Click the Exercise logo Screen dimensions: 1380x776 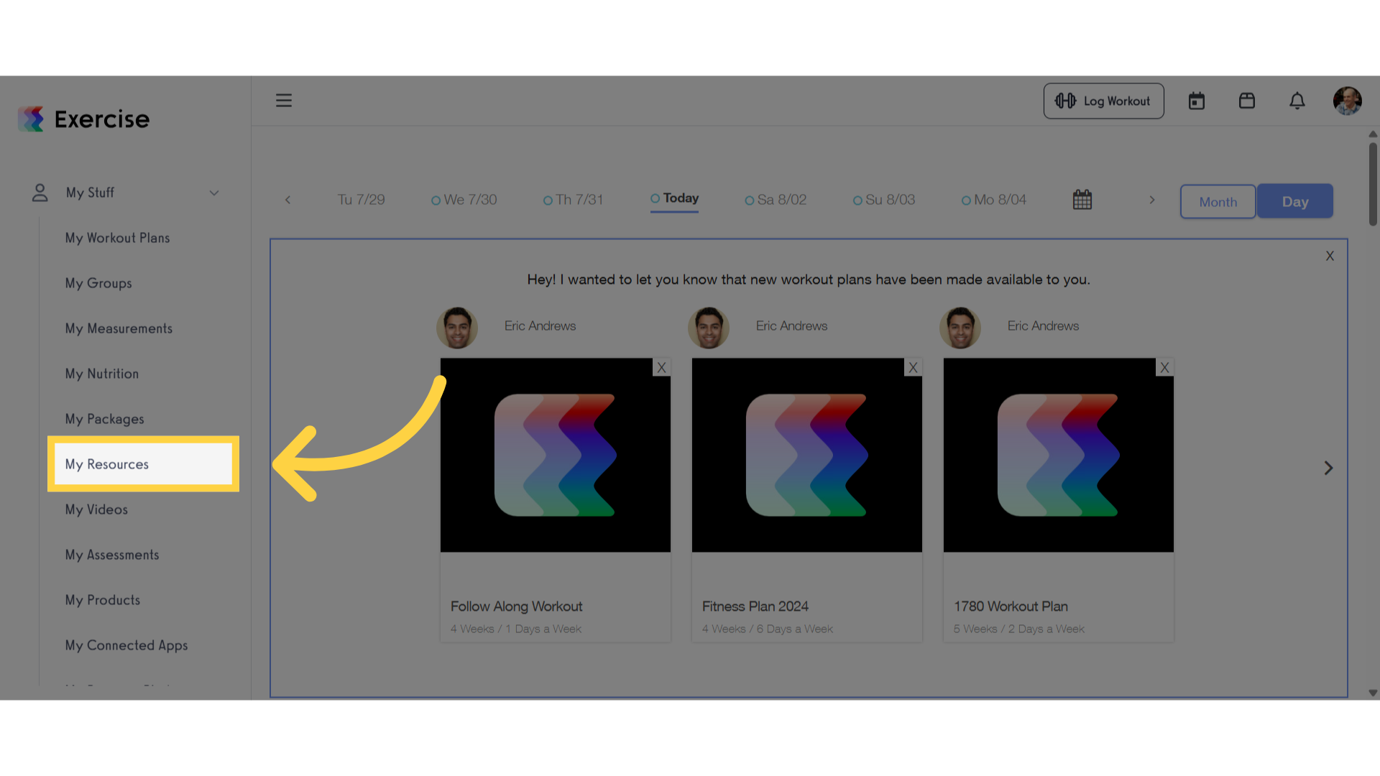pos(84,119)
